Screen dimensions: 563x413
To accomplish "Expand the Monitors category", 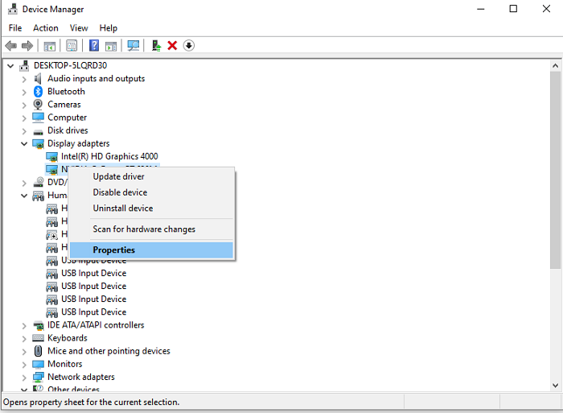I will click(24, 365).
